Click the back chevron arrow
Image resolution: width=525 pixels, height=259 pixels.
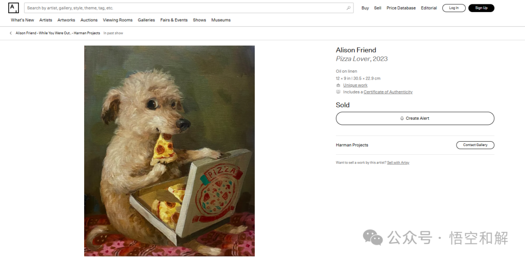tap(11, 33)
